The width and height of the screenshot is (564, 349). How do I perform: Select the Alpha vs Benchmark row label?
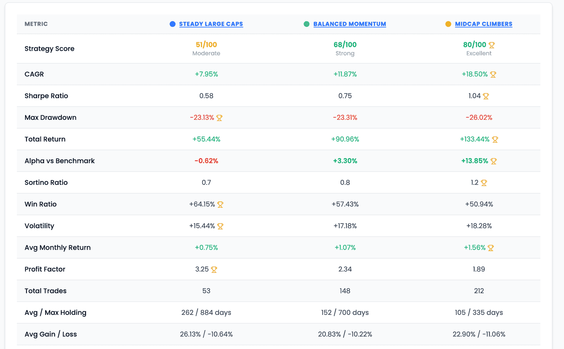pos(60,161)
